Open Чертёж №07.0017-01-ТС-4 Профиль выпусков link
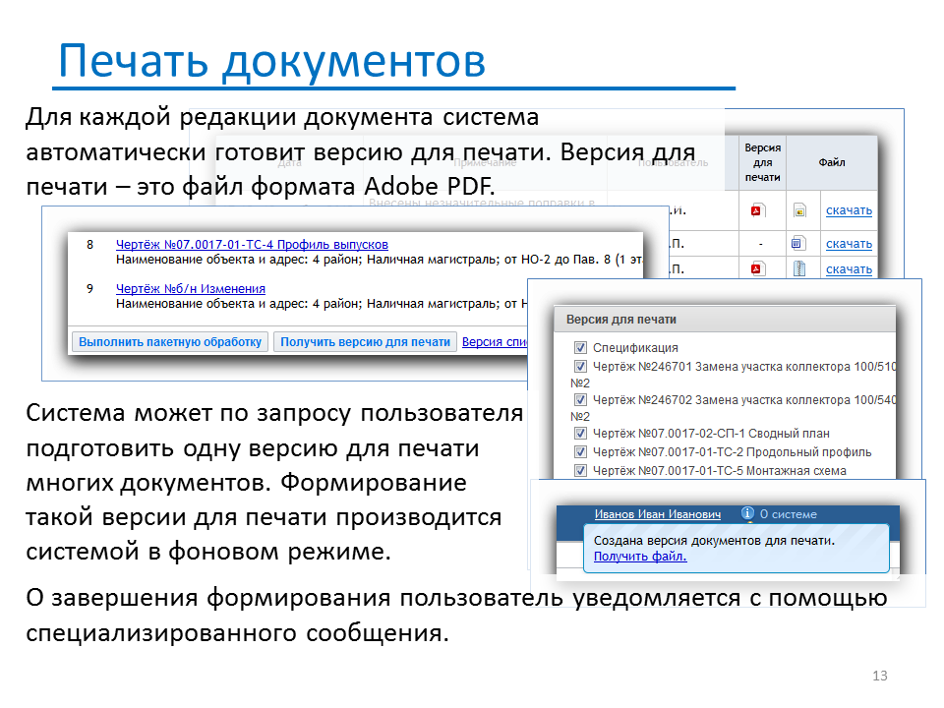The height and width of the screenshot is (708, 944). point(252,245)
